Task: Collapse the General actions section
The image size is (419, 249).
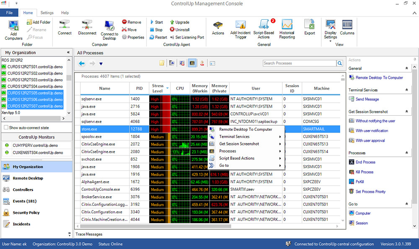Action: click(x=406, y=68)
